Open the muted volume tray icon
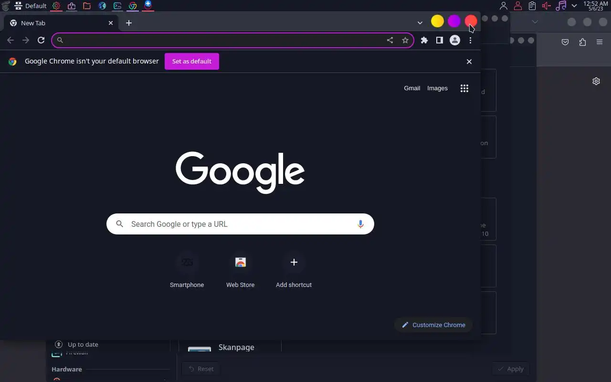Screen dimensions: 611x382 pos(547,6)
